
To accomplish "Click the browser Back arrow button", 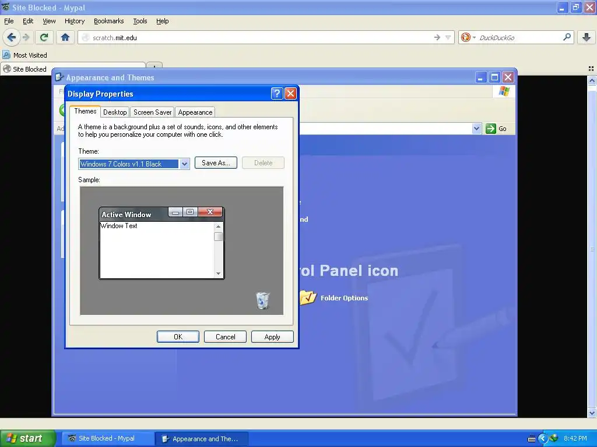I will 11,37.
